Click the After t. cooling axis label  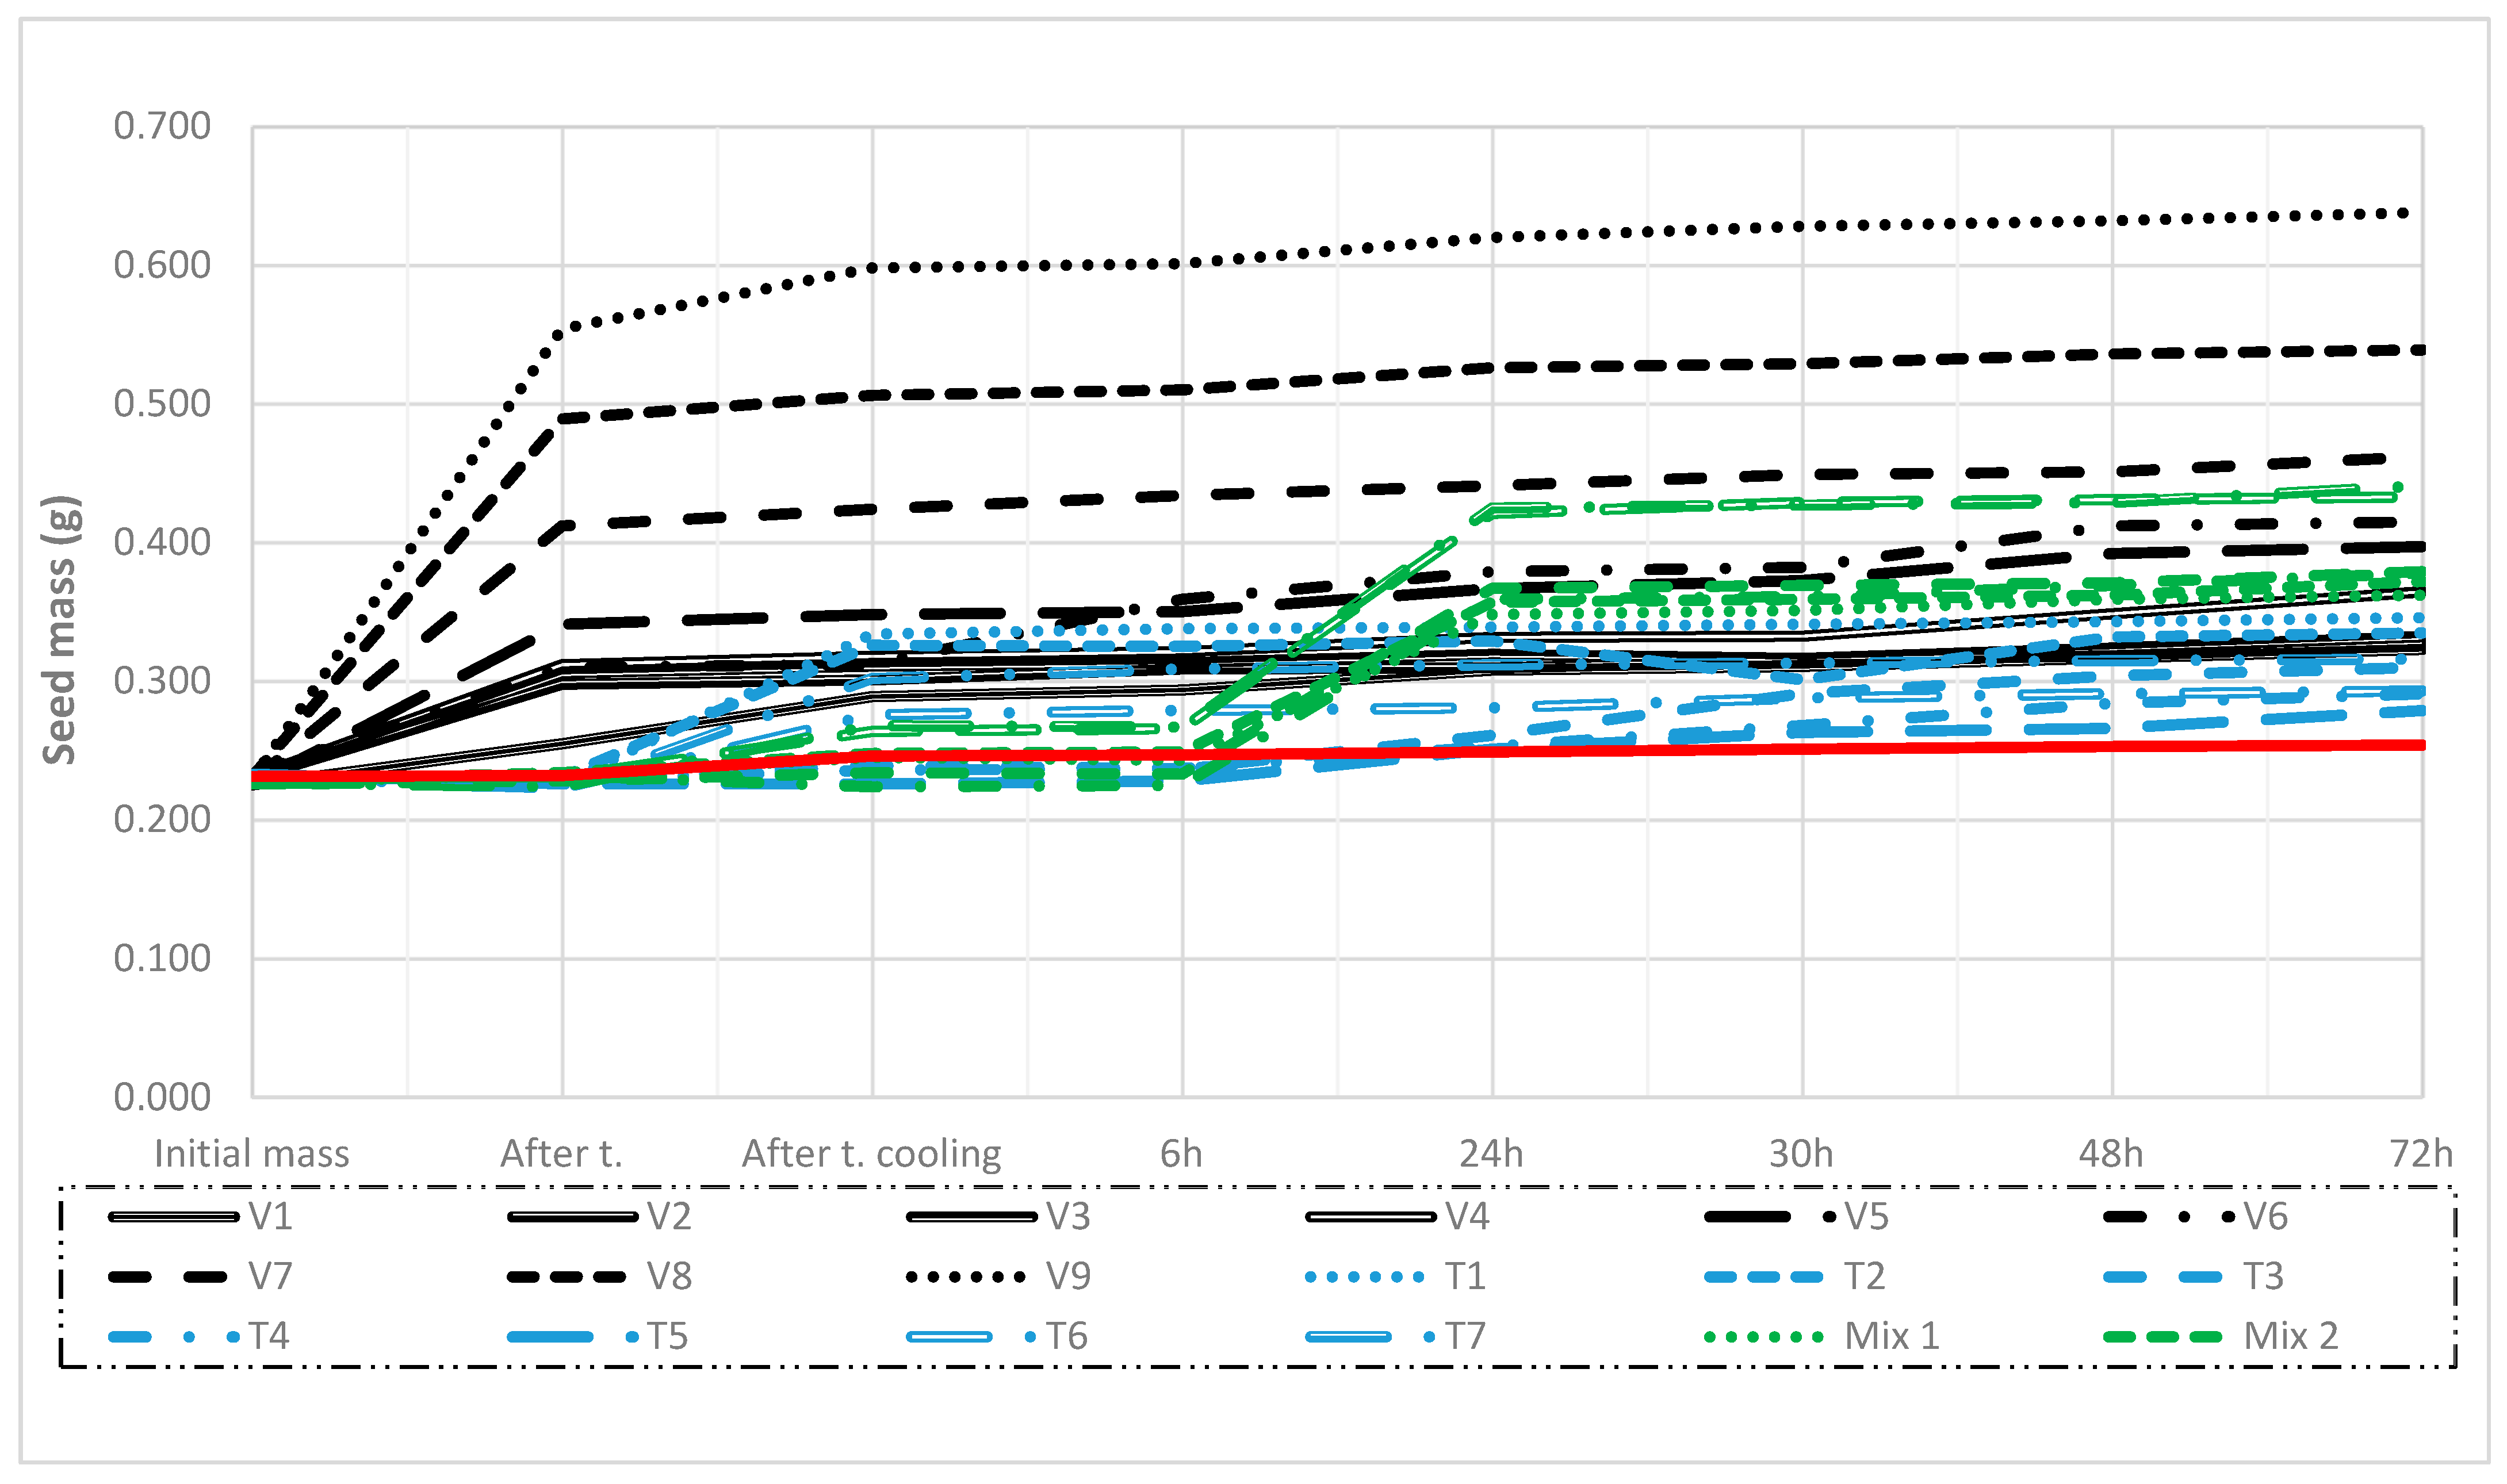coord(871,1154)
